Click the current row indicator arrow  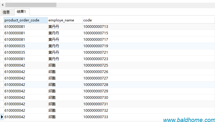(2, 117)
